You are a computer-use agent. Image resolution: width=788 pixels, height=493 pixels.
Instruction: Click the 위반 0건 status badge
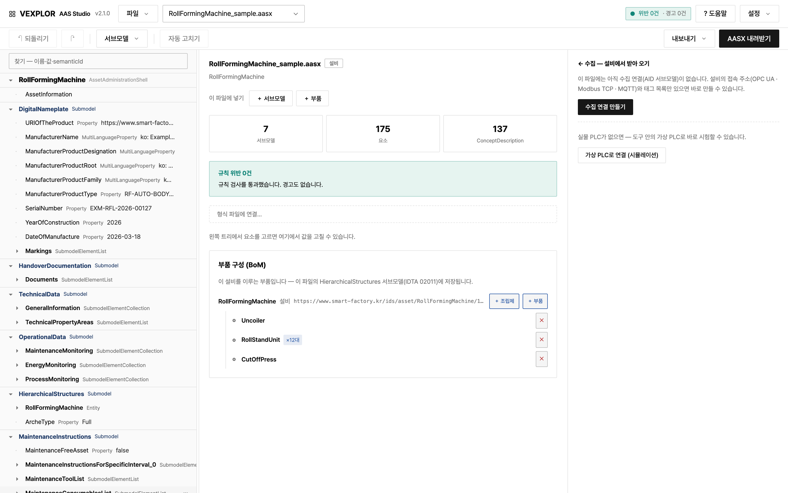click(x=658, y=14)
